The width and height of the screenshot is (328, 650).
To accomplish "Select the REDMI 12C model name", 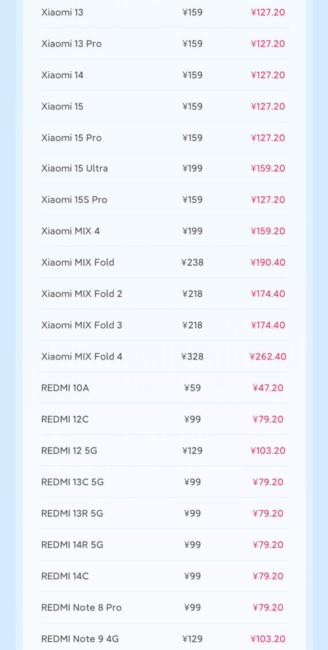I will click(64, 419).
